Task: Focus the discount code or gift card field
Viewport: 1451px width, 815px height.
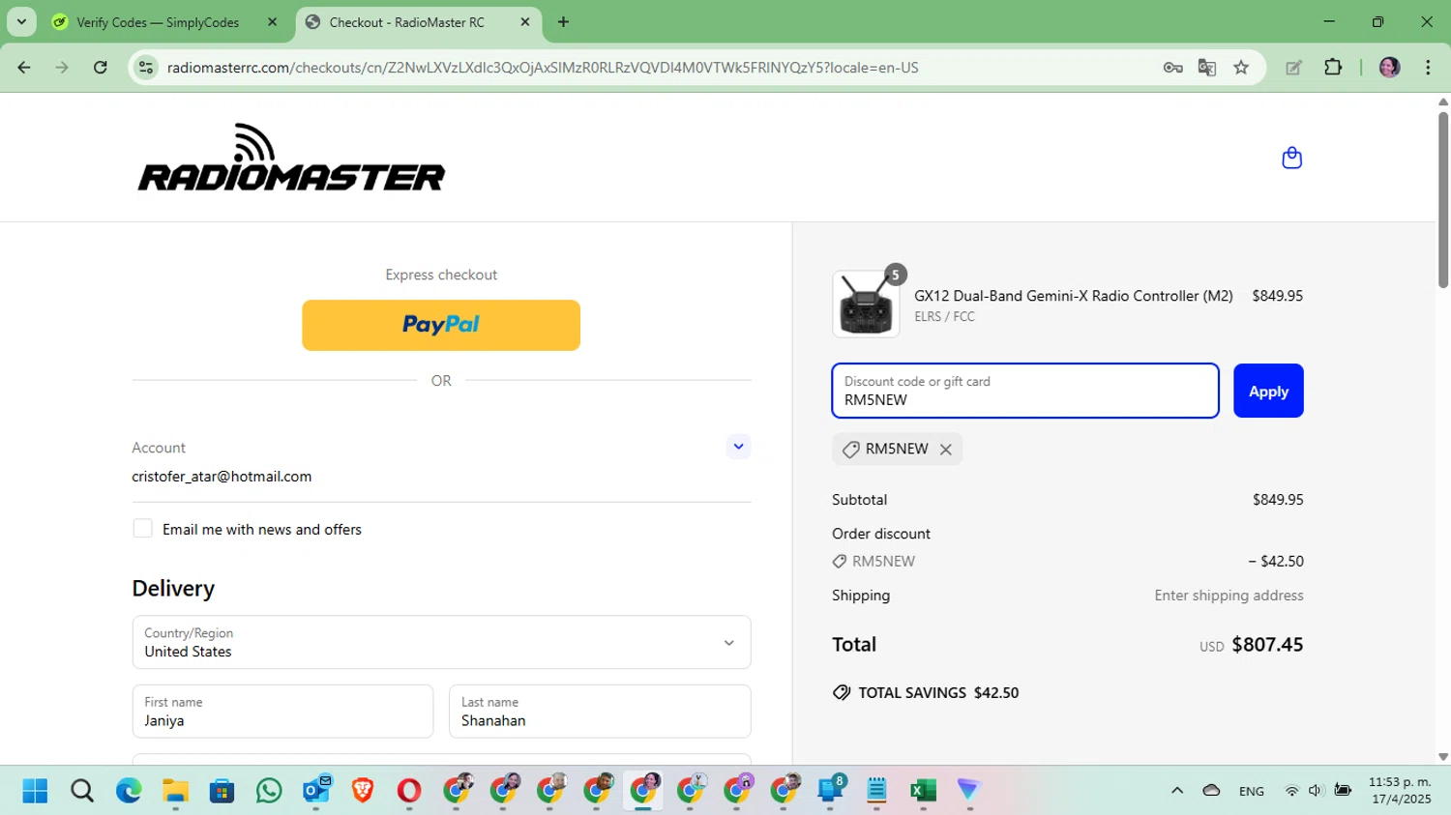Action: point(1025,391)
